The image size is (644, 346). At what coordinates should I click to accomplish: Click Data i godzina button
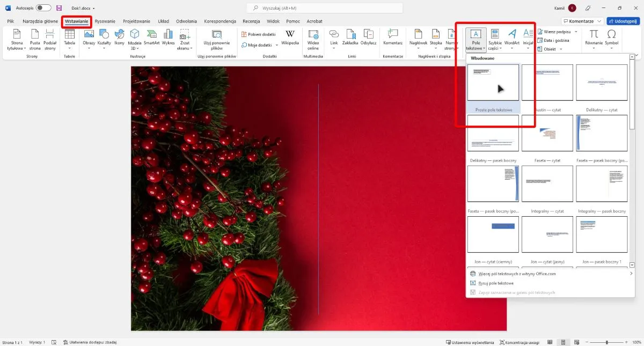coord(553,40)
